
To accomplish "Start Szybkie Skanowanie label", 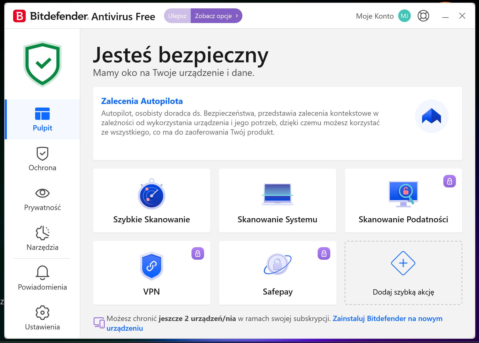I will coord(151,219).
